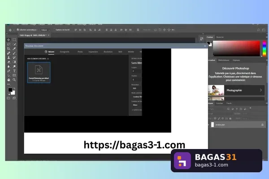This screenshot has width=269, height=179.
Task: Uncheck Sélection automatique checkbox
Action: [18, 30]
